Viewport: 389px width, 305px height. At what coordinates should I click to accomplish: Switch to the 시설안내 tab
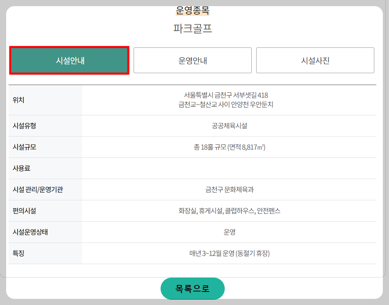pos(69,60)
